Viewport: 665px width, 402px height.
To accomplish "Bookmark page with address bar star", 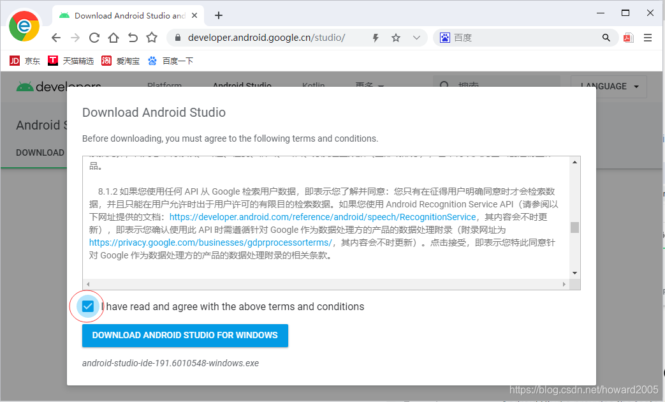I will 396,38.
